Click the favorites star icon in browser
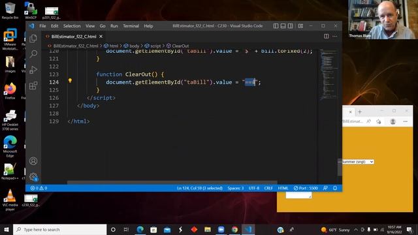Image resolution: width=418 pixels, height=235 pixels. pos(379,121)
